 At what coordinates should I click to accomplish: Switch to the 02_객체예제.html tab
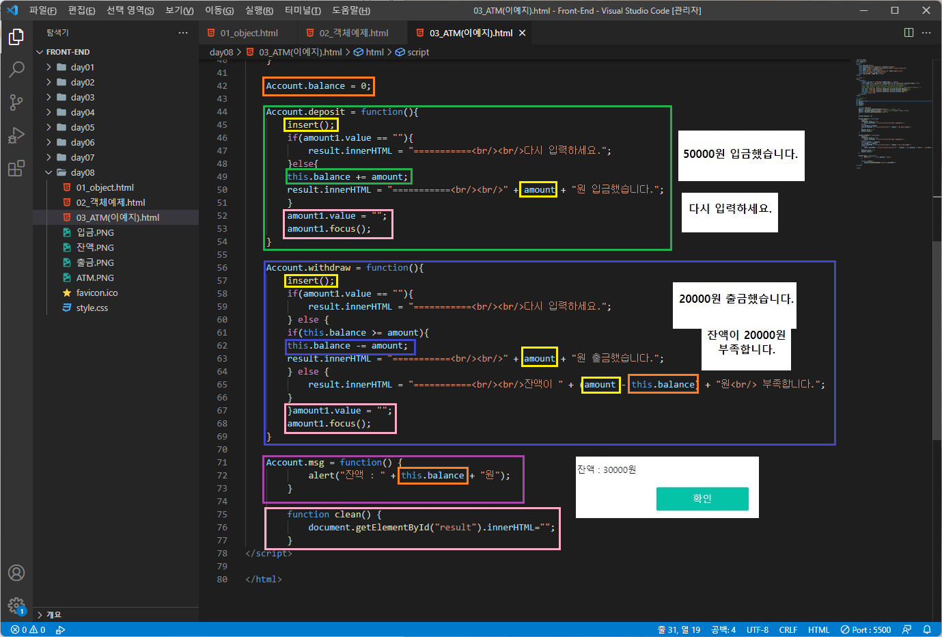coord(353,33)
